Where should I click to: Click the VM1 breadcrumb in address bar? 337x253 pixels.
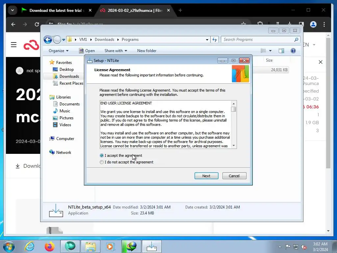(x=83, y=40)
